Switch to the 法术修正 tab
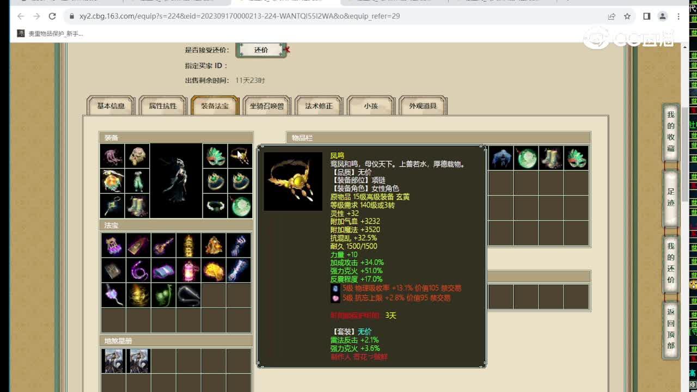The width and height of the screenshot is (697, 392). (319, 106)
